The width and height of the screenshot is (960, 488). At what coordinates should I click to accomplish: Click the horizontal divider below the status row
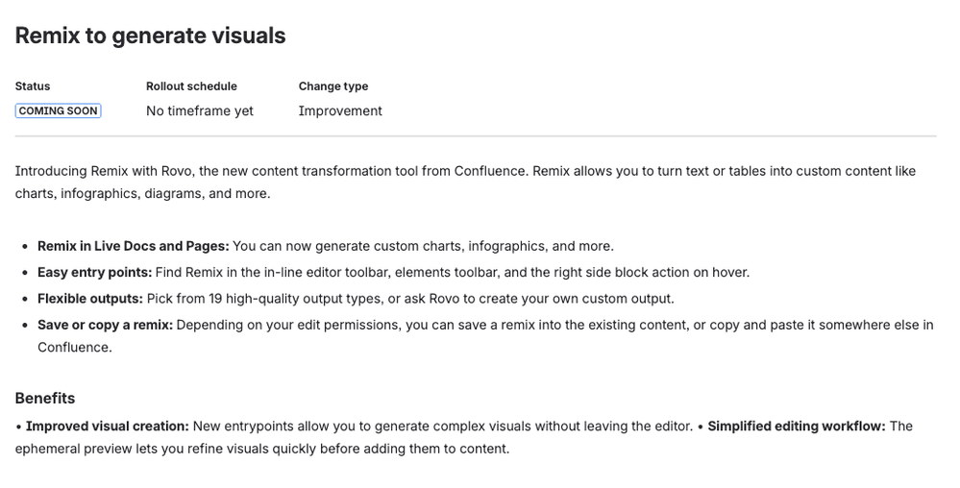(476, 136)
